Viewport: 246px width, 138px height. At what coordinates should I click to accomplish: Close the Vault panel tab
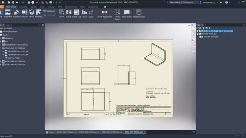(202, 25)
